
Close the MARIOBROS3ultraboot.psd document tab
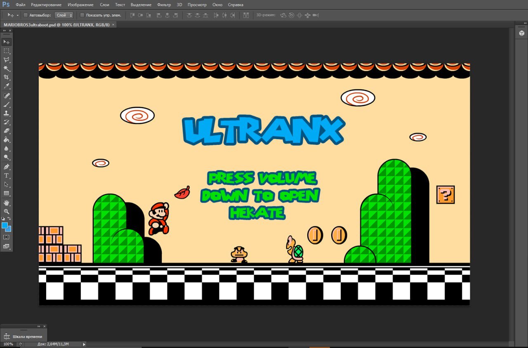tap(113, 25)
